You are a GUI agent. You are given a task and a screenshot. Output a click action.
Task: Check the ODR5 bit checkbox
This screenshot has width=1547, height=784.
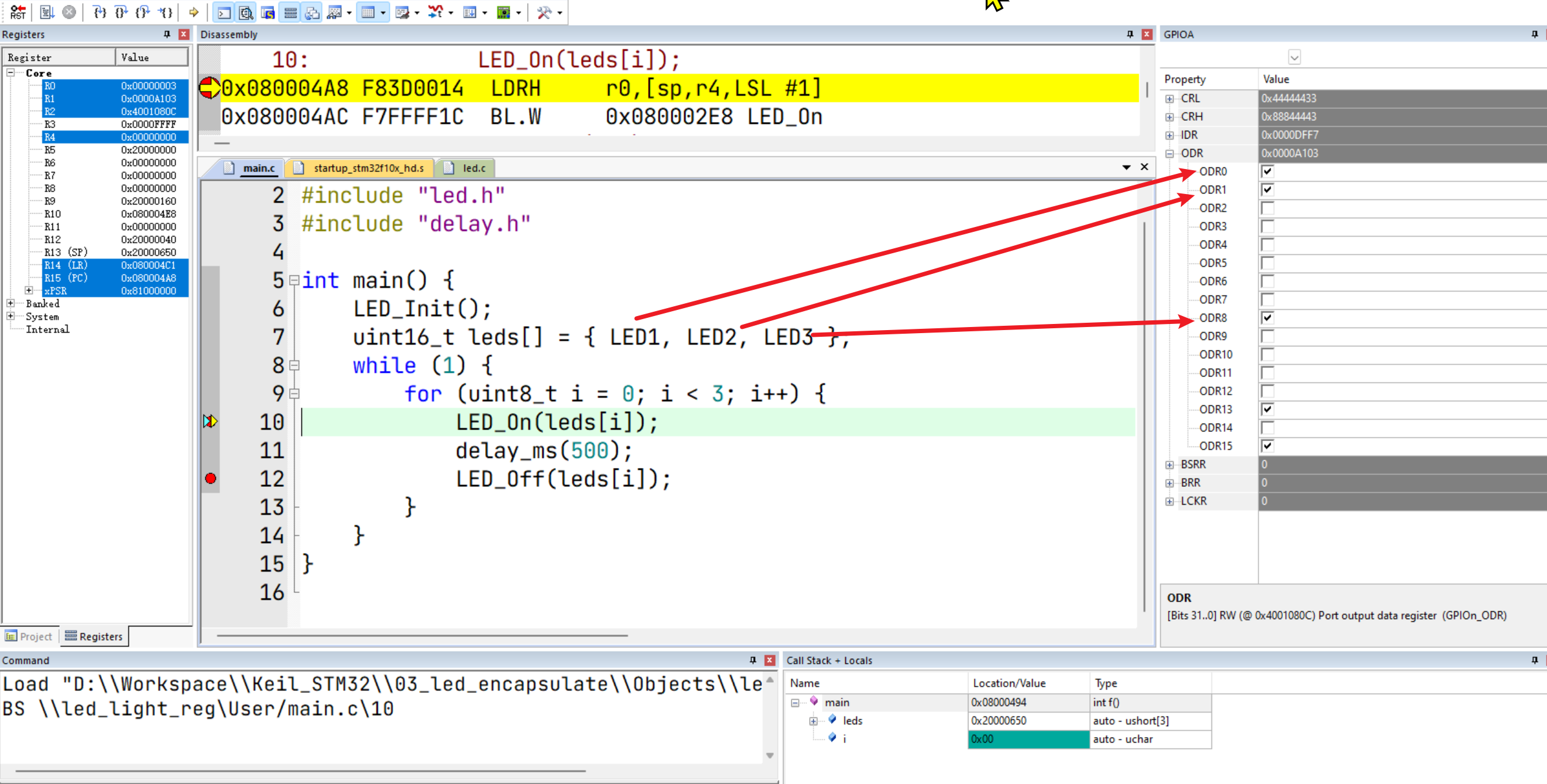coord(1268,263)
